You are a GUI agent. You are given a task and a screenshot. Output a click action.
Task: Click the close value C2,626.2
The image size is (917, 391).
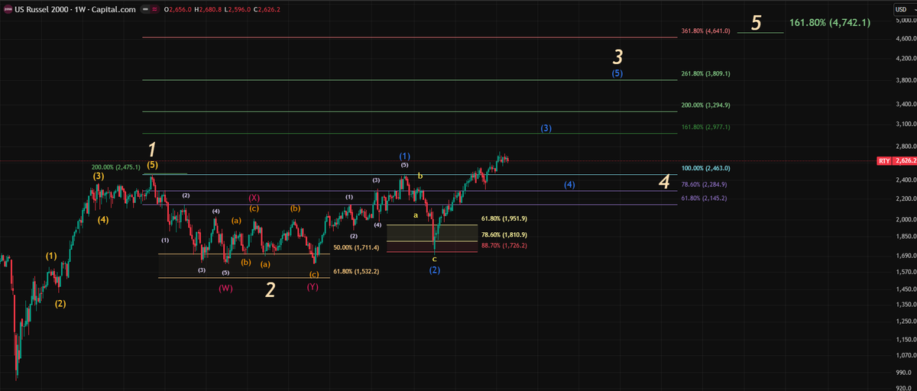(x=267, y=9)
